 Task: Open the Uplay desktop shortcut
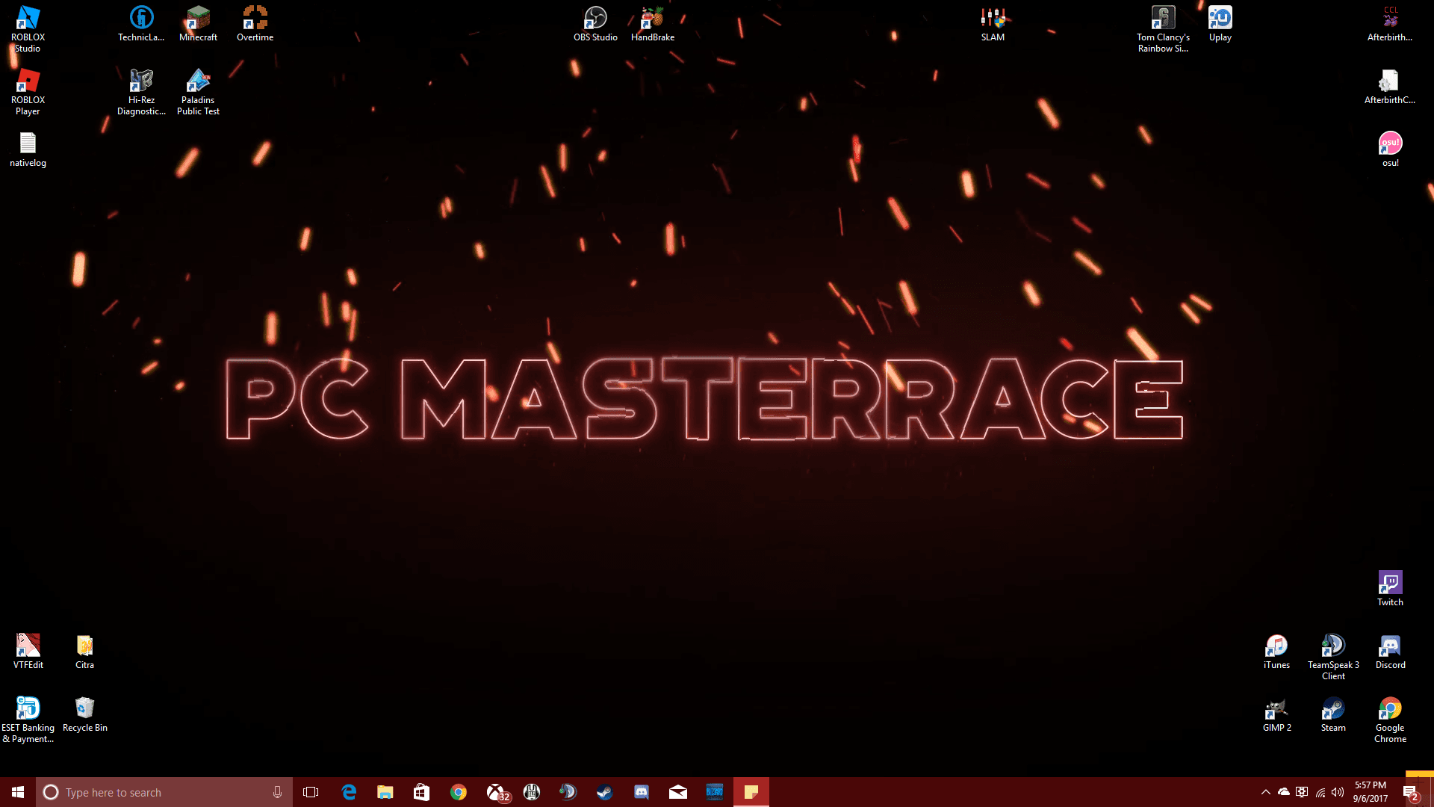pos(1220,19)
